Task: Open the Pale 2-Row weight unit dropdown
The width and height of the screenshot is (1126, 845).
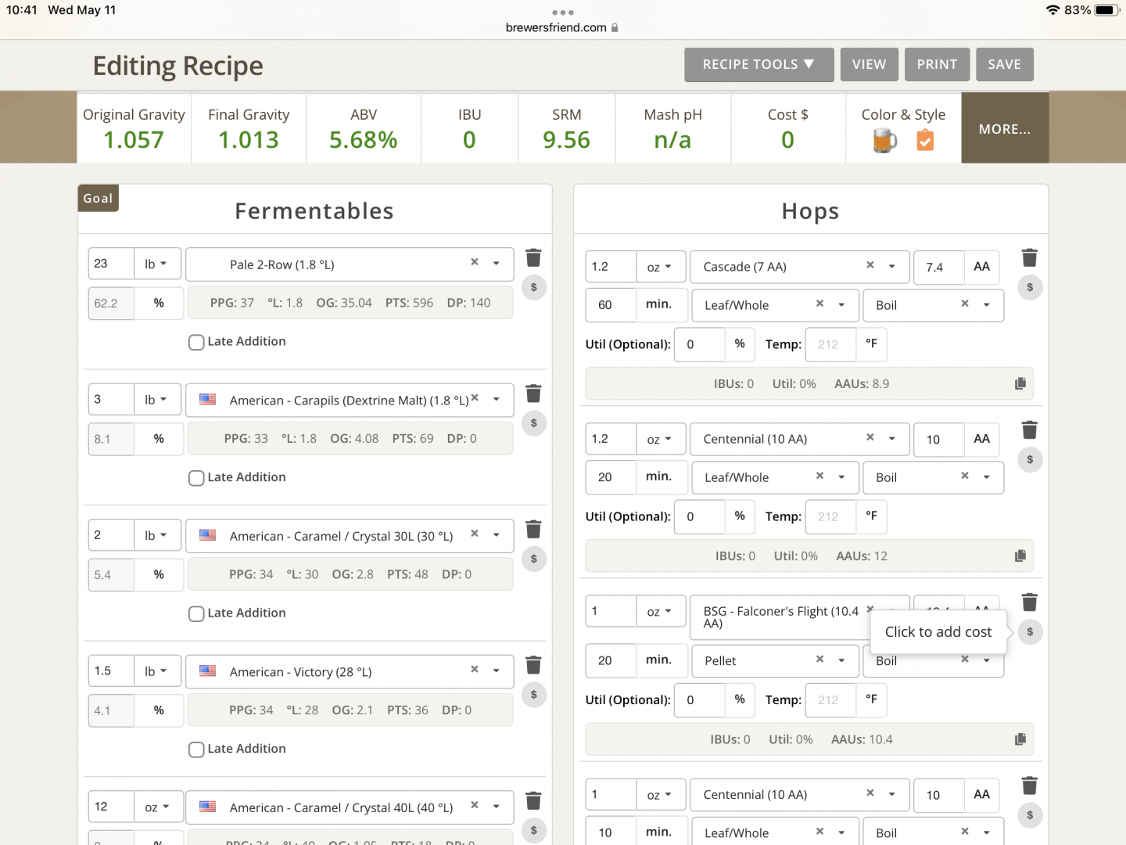Action: tap(157, 264)
